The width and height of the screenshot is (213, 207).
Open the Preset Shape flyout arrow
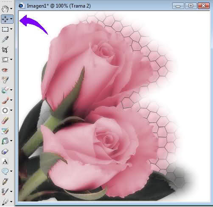tap(11, 171)
